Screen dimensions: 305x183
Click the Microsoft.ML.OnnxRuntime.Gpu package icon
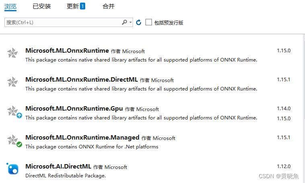coord(12,111)
